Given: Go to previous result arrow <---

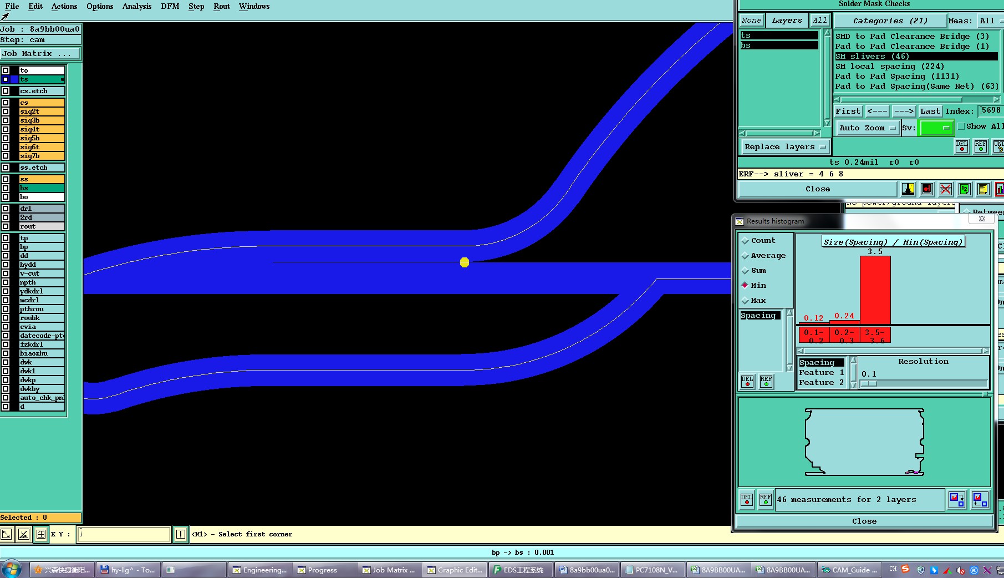Looking at the screenshot, I should (877, 111).
